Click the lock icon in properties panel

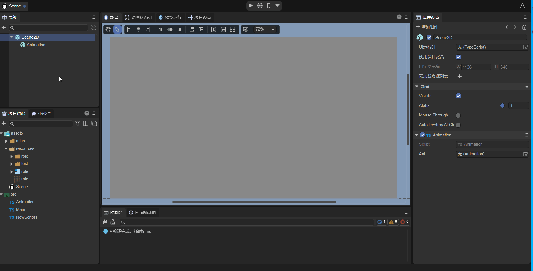coord(524,27)
